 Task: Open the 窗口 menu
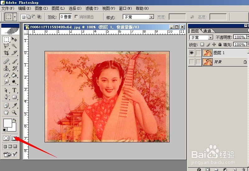pos(125,8)
